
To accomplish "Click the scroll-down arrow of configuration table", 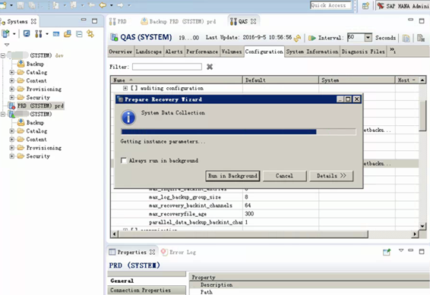I will pyautogui.click(x=422, y=226).
